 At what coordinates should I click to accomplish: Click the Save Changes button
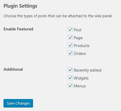18,103
